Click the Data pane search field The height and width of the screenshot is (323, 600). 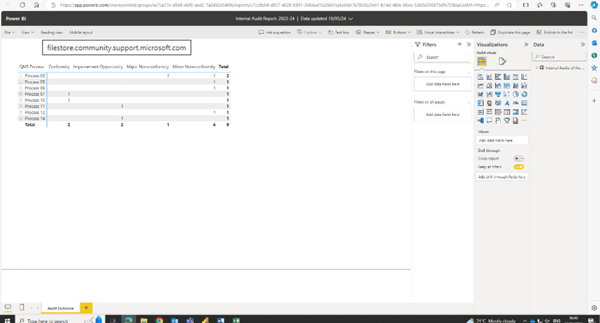559,57
